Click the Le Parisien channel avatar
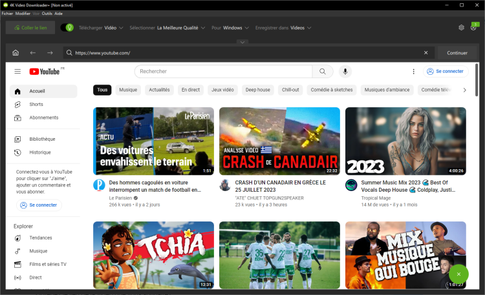Screen dimensions: 485x295 point(99,185)
